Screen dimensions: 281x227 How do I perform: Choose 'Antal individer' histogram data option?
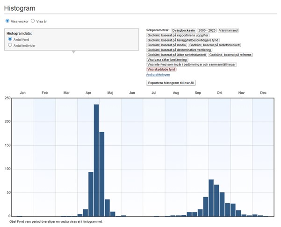[10, 45]
